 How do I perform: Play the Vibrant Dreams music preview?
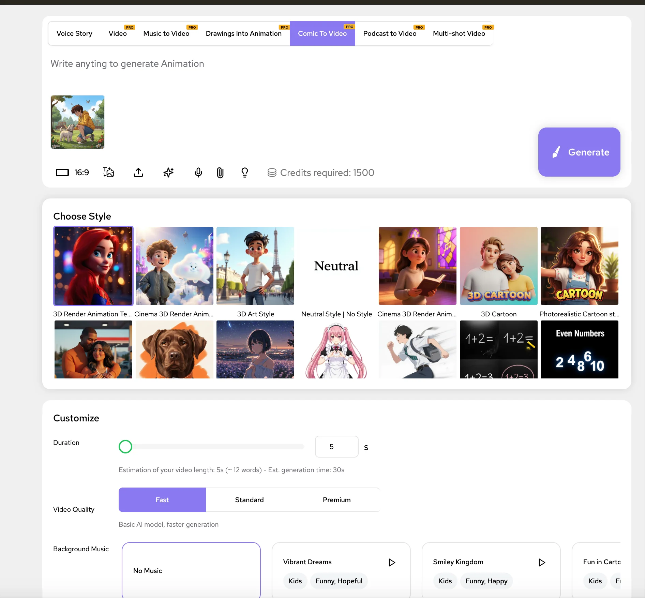pyautogui.click(x=392, y=562)
